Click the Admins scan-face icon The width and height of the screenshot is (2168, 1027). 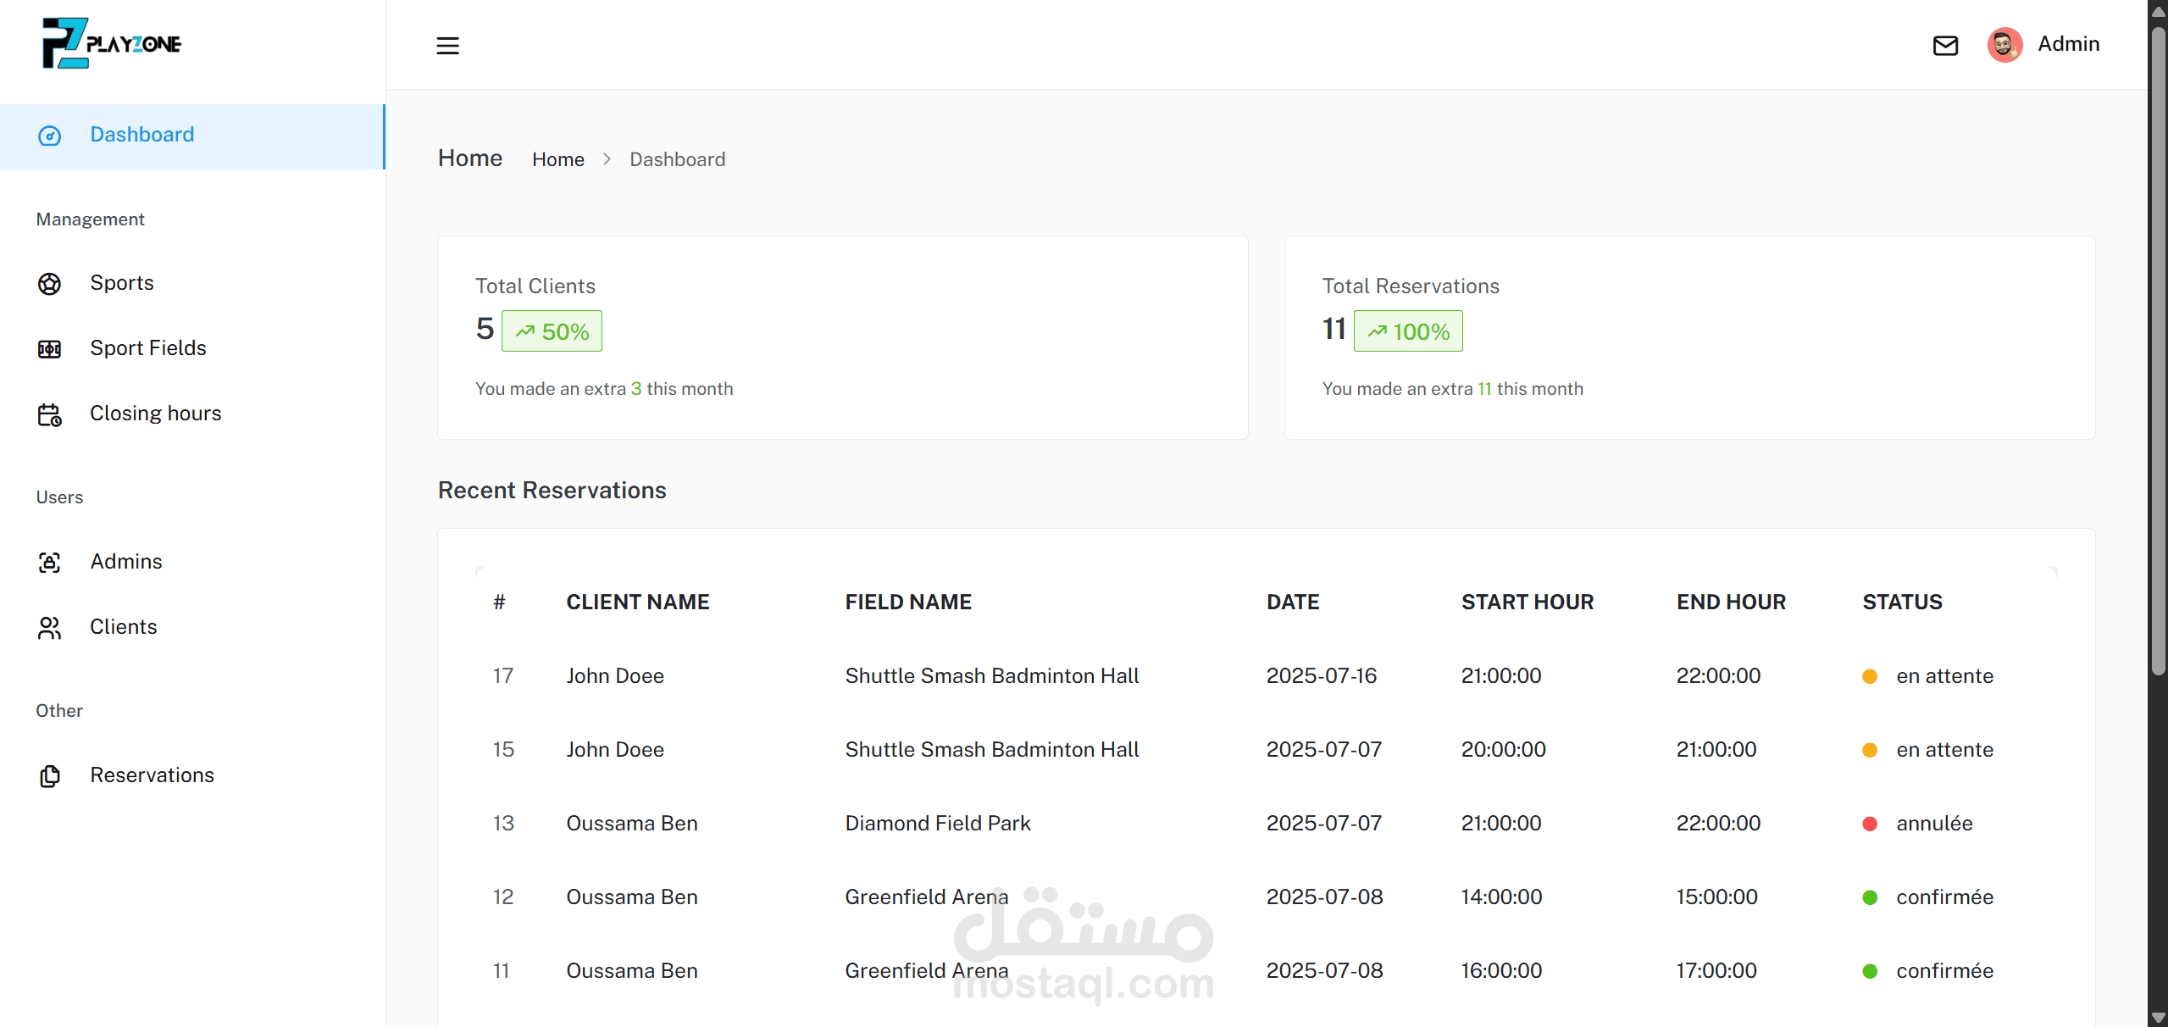(x=50, y=563)
